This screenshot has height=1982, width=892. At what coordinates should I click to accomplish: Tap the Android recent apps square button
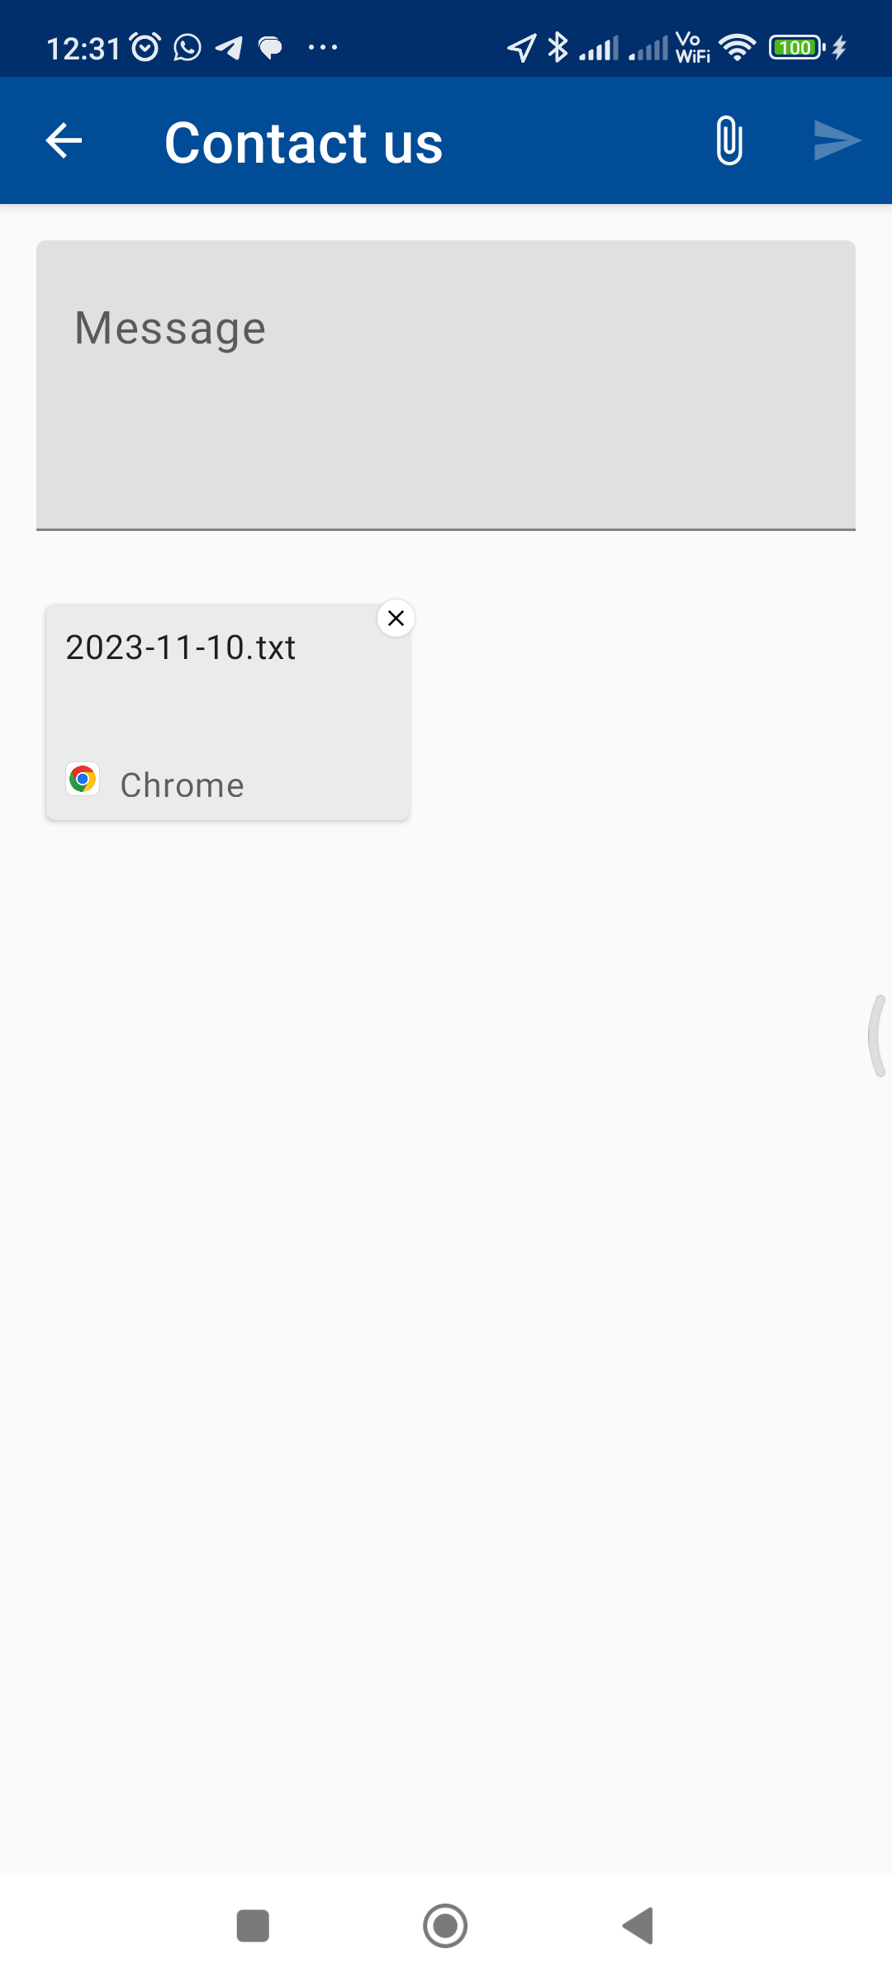coord(253,1926)
